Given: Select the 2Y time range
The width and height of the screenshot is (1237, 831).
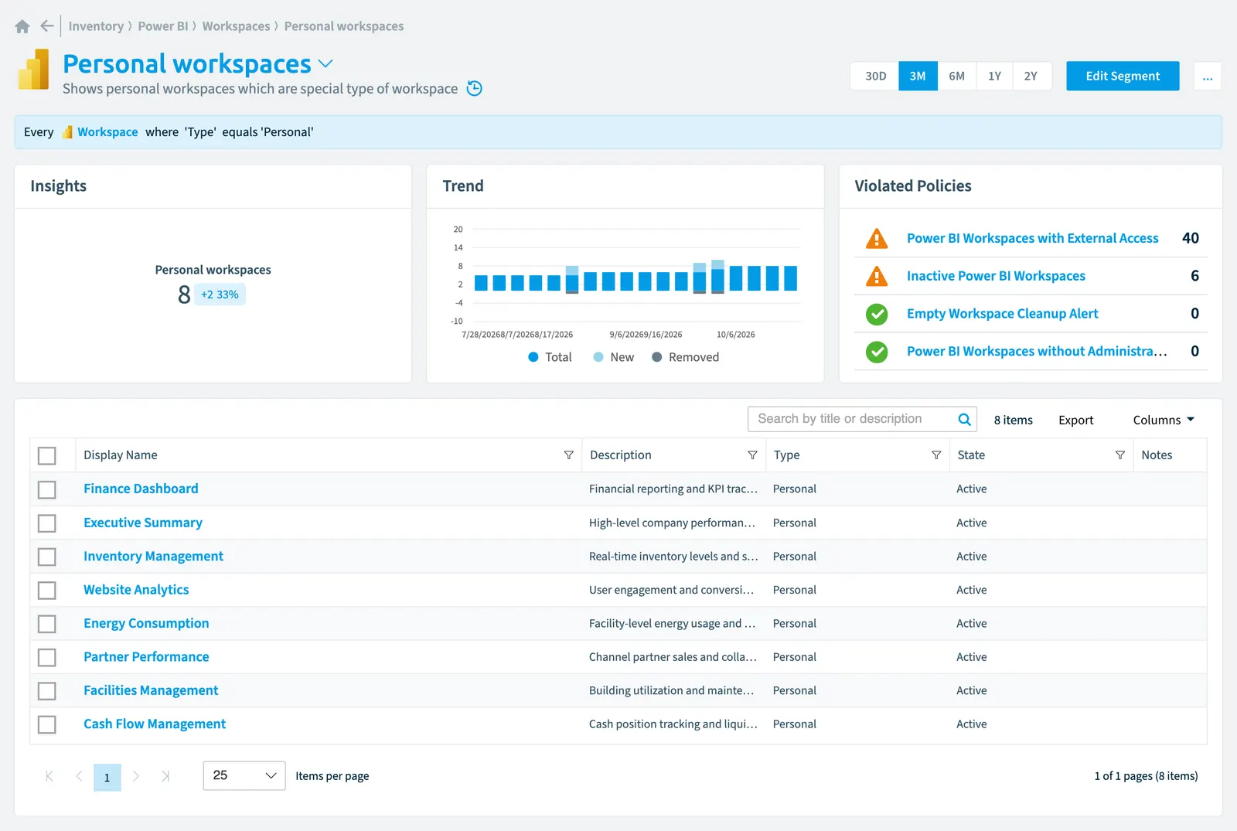Looking at the screenshot, I should (x=1031, y=76).
